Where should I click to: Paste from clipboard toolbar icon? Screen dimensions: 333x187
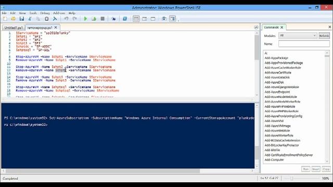point(46,19)
